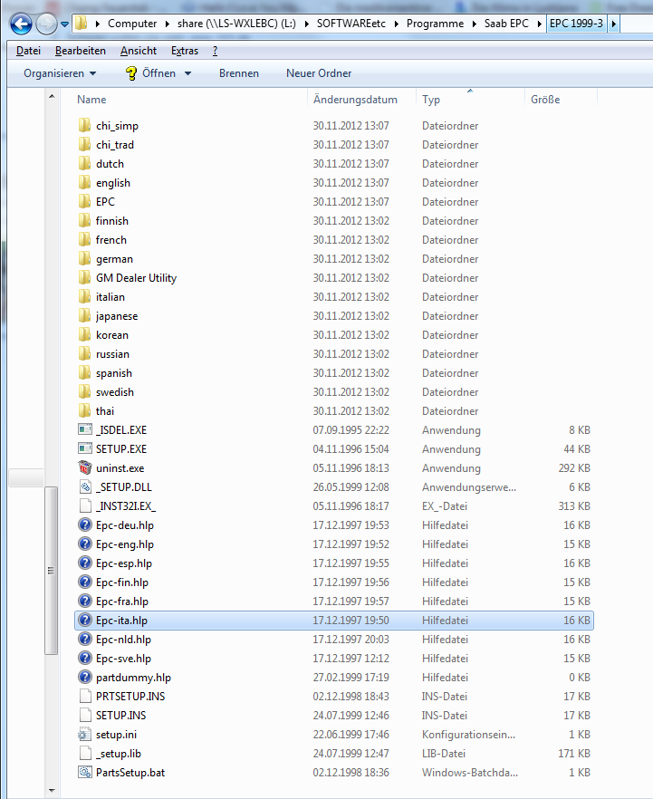Expand the arrow after Saab EPC breadcrumb

tap(539, 24)
